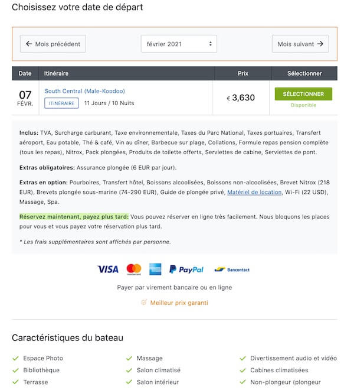The height and width of the screenshot is (390, 354).
Task: Go to previous month with Mois précédent
Action: (53, 44)
